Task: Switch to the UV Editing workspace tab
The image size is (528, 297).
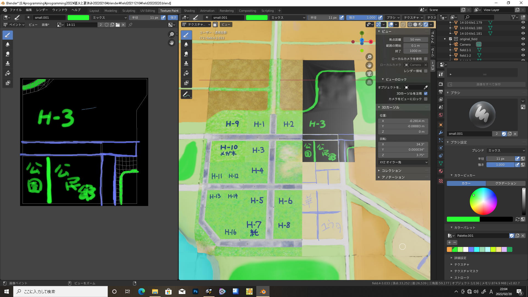Action: point(148,11)
